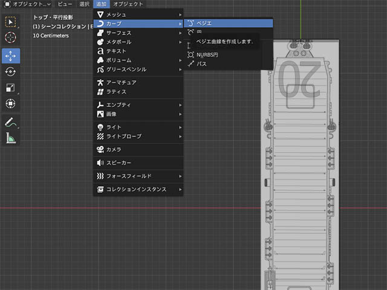Click the NURBS circle icon
The height and width of the screenshot is (290, 387).
(x=190, y=55)
